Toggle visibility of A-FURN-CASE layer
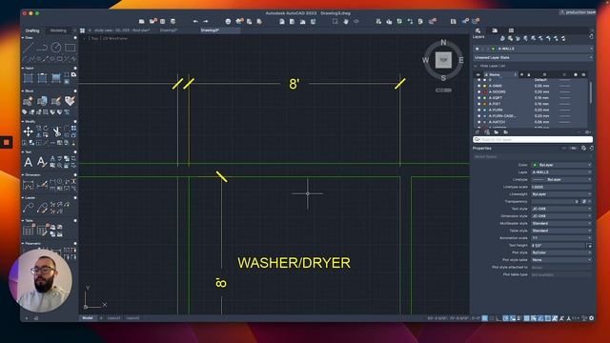 pos(478,116)
